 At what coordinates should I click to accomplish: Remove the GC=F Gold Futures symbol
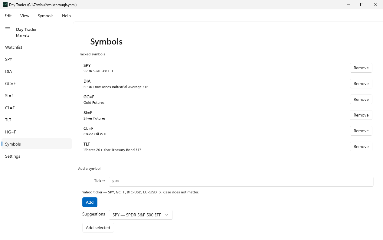361,99
